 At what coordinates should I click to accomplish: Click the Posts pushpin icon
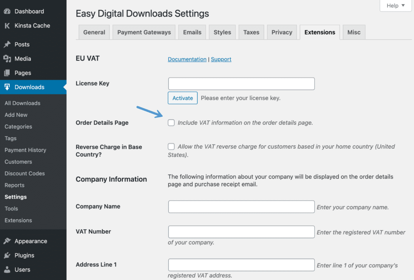(7, 44)
